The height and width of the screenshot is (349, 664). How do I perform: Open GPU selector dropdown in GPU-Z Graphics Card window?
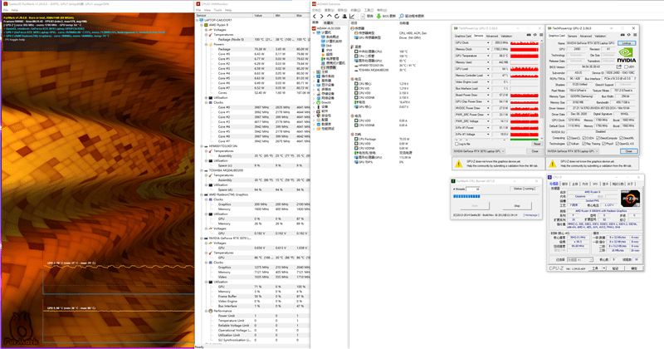pos(597,151)
